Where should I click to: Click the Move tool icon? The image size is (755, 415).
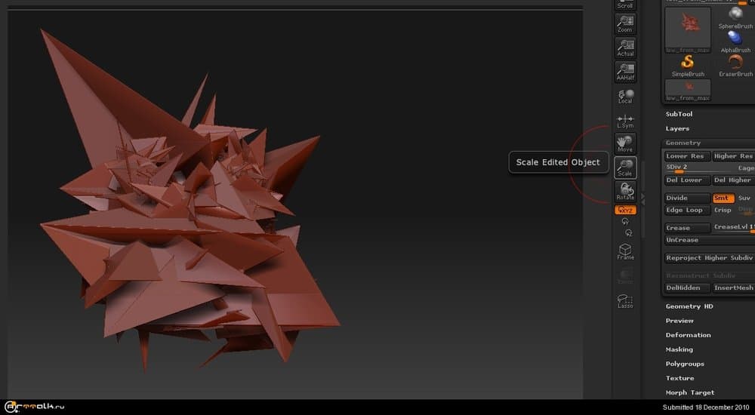625,143
